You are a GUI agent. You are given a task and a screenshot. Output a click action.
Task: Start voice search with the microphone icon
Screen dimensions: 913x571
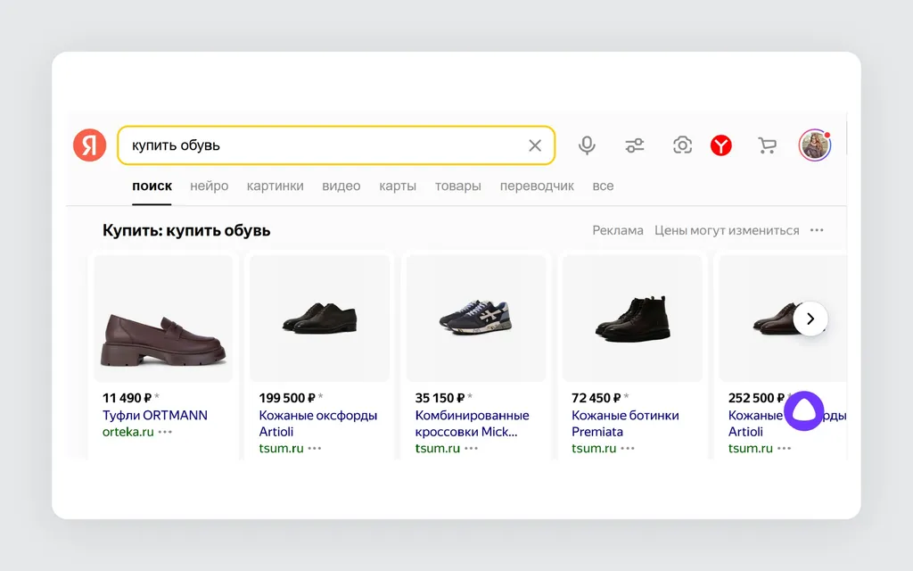[x=587, y=145]
